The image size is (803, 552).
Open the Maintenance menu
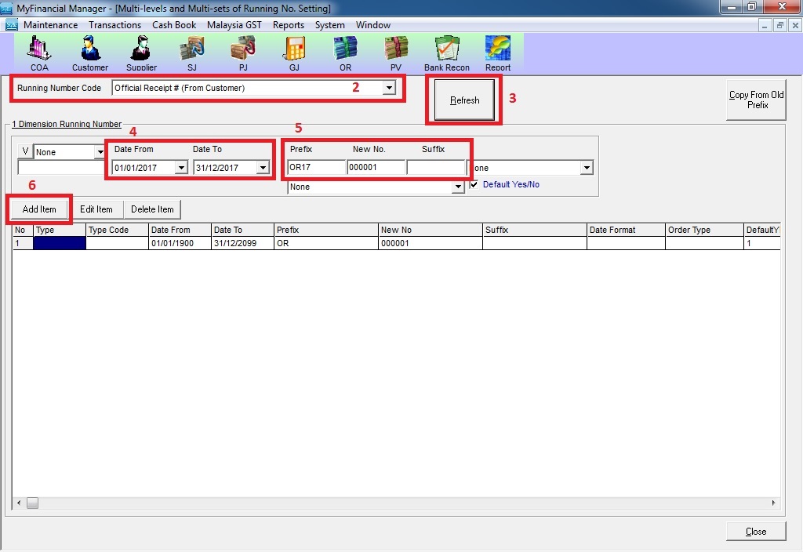(50, 25)
